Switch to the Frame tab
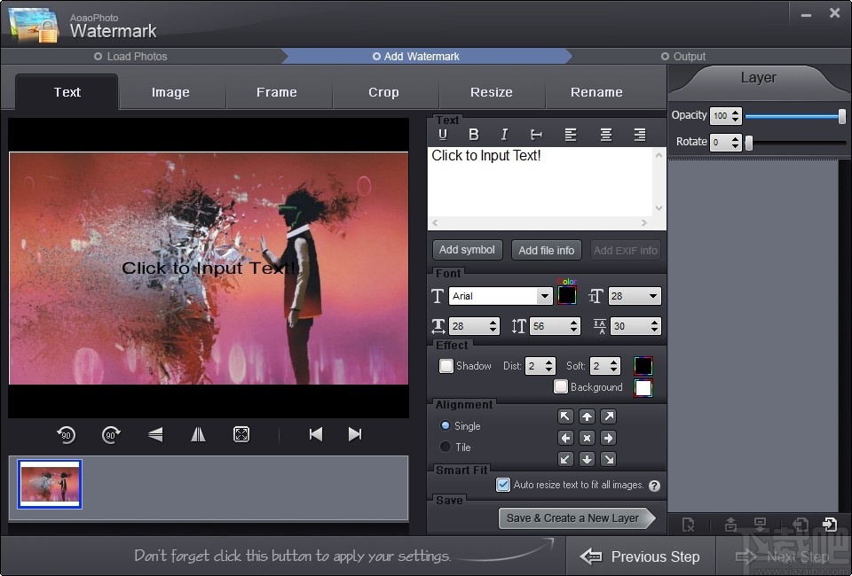The width and height of the screenshot is (852, 576). pyautogui.click(x=277, y=92)
